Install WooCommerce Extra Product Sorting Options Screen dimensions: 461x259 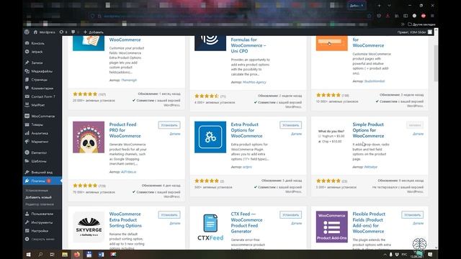169,215
